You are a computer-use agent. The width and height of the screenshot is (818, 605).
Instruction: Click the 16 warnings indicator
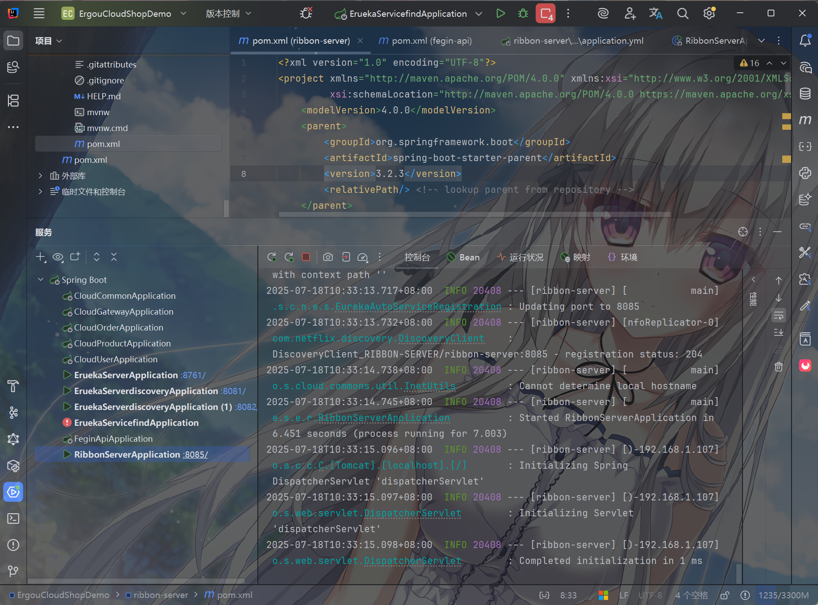pyautogui.click(x=750, y=63)
